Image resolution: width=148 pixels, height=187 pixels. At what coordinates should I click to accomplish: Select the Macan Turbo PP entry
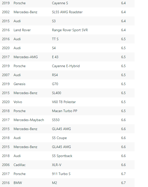pyautogui.click(x=65, y=111)
